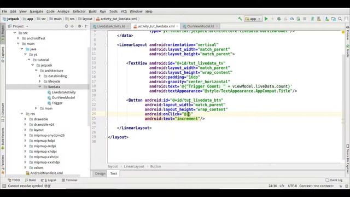Open the Favorites side panel
The height and width of the screenshot is (197, 350).
click(3, 164)
